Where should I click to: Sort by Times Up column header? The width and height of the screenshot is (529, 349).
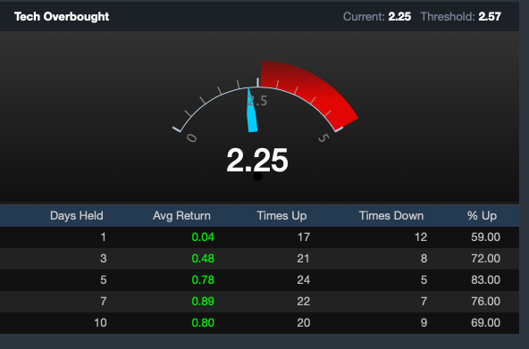(281, 216)
